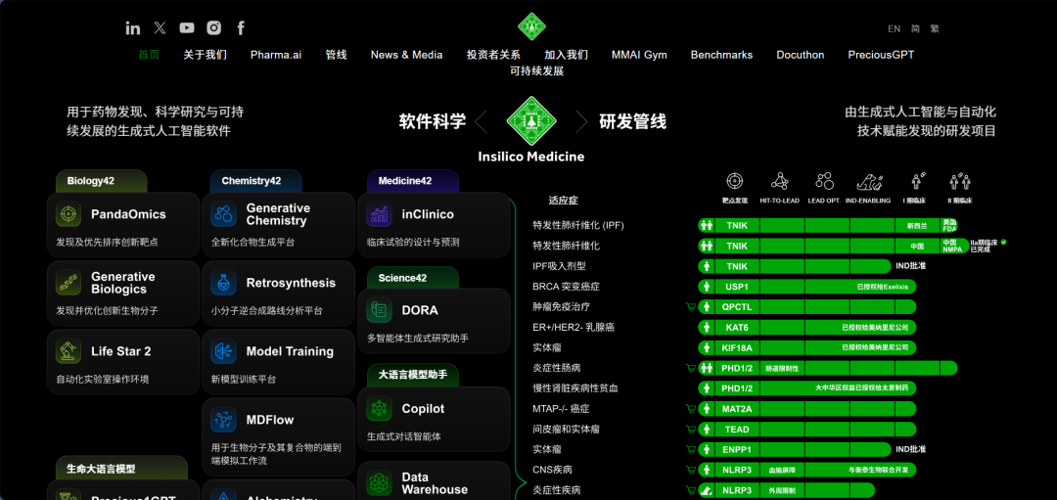This screenshot has height=500, width=1057.
Task: Click the Copilot icon
Action: [380, 408]
